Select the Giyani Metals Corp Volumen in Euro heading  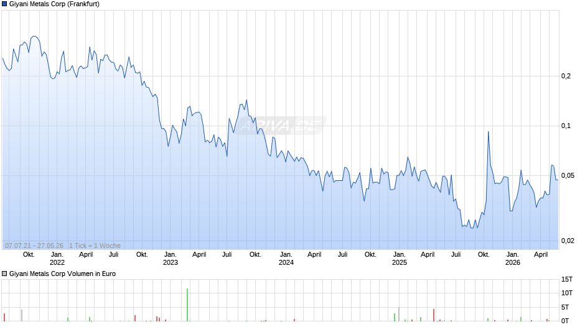[62, 274]
